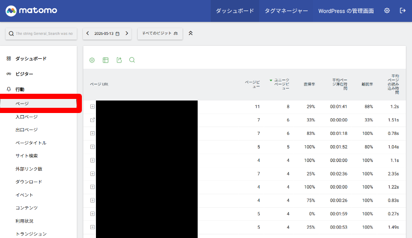Screen dimensions: 412x238
Task: Sort by 平均ページ滞在時間 column header
Action: click(x=340, y=84)
